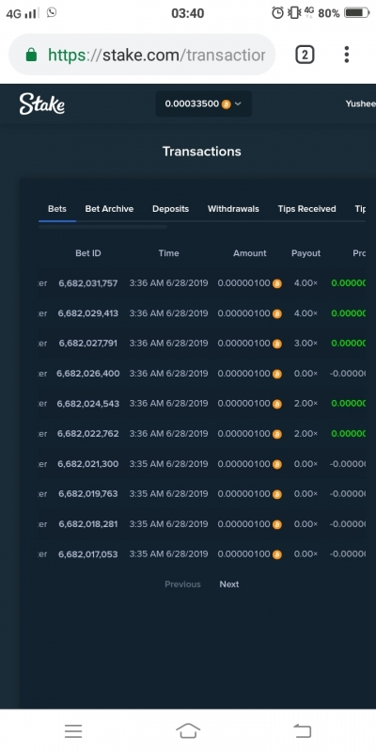Image resolution: width=376 pixels, height=753 pixels.
Task: Click horizontal scrollbar under tabs
Action: coord(102,226)
